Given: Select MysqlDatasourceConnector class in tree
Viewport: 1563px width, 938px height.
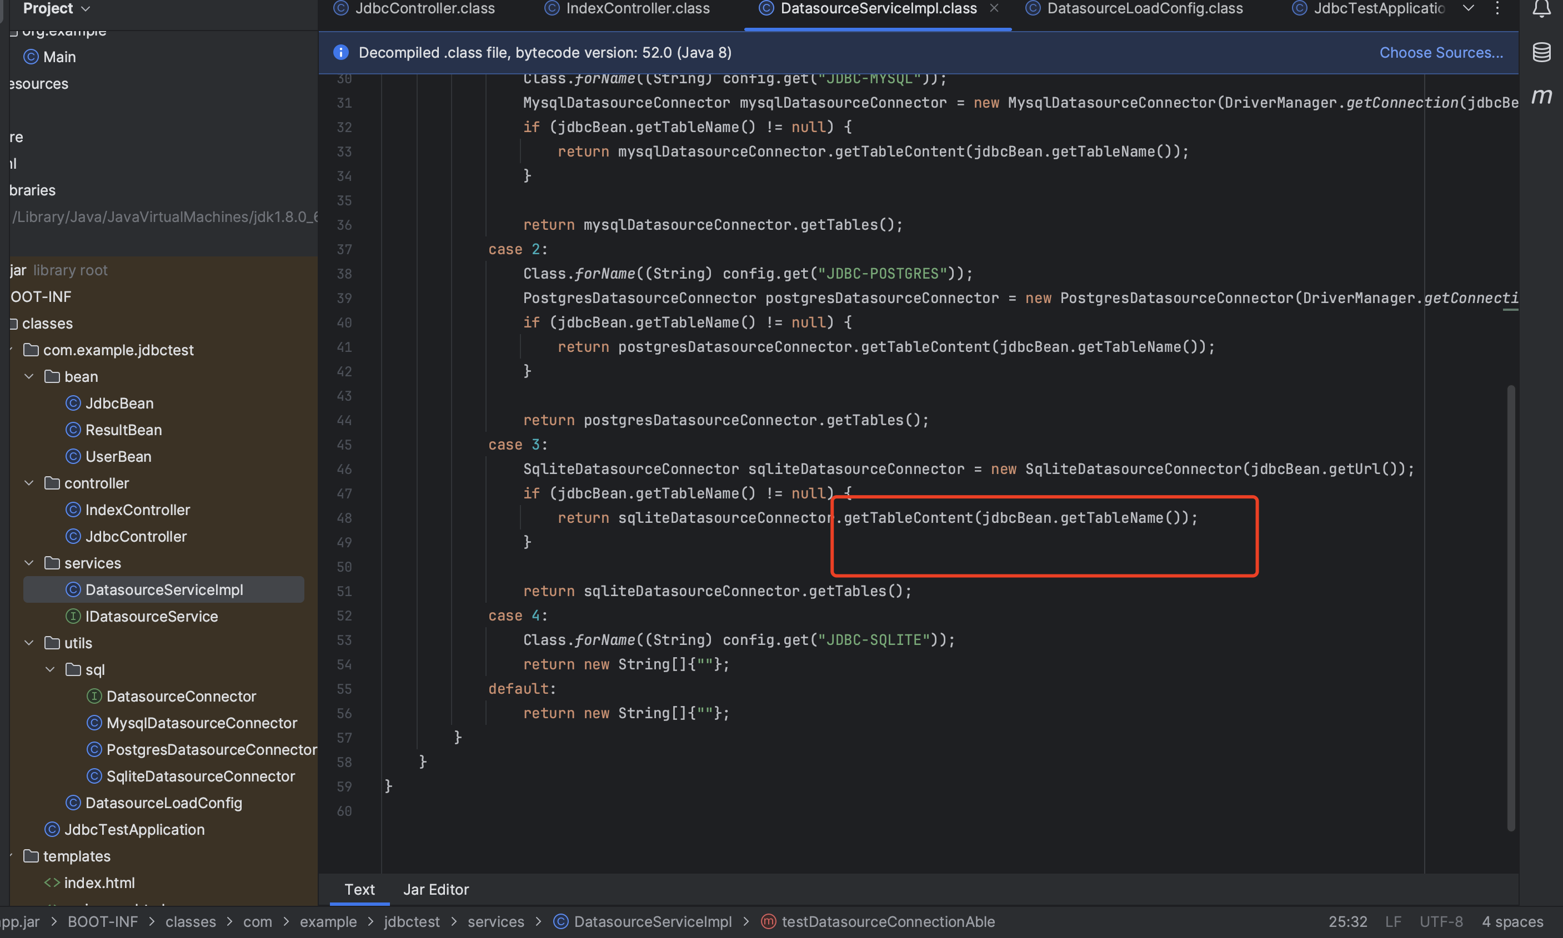Looking at the screenshot, I should tap(192, 723).
